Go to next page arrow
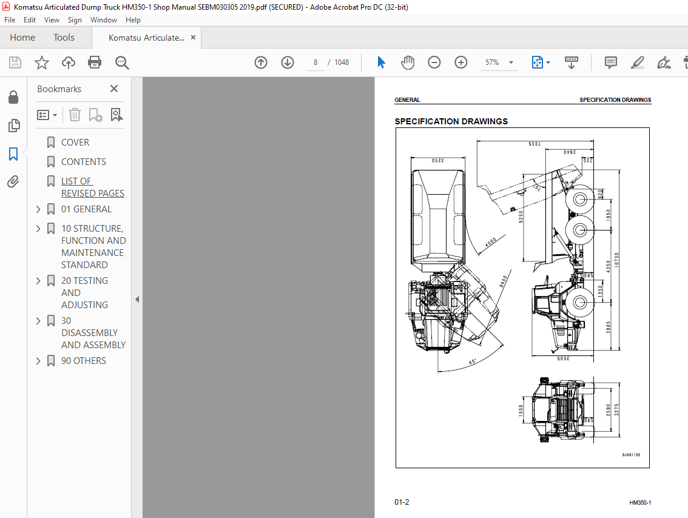 click(x=288, y=62)
